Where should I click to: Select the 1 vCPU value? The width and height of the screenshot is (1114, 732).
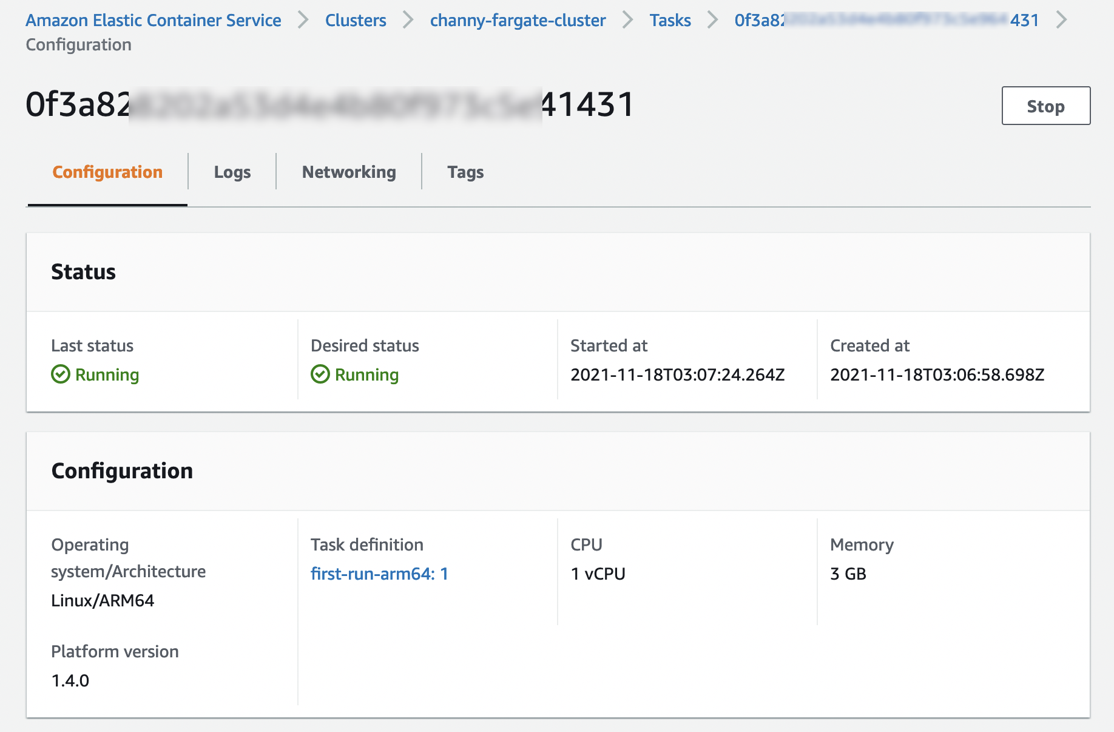tap(598, 574)
